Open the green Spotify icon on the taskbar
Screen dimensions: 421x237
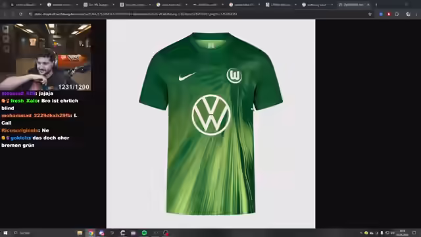[x=145, y=233]
